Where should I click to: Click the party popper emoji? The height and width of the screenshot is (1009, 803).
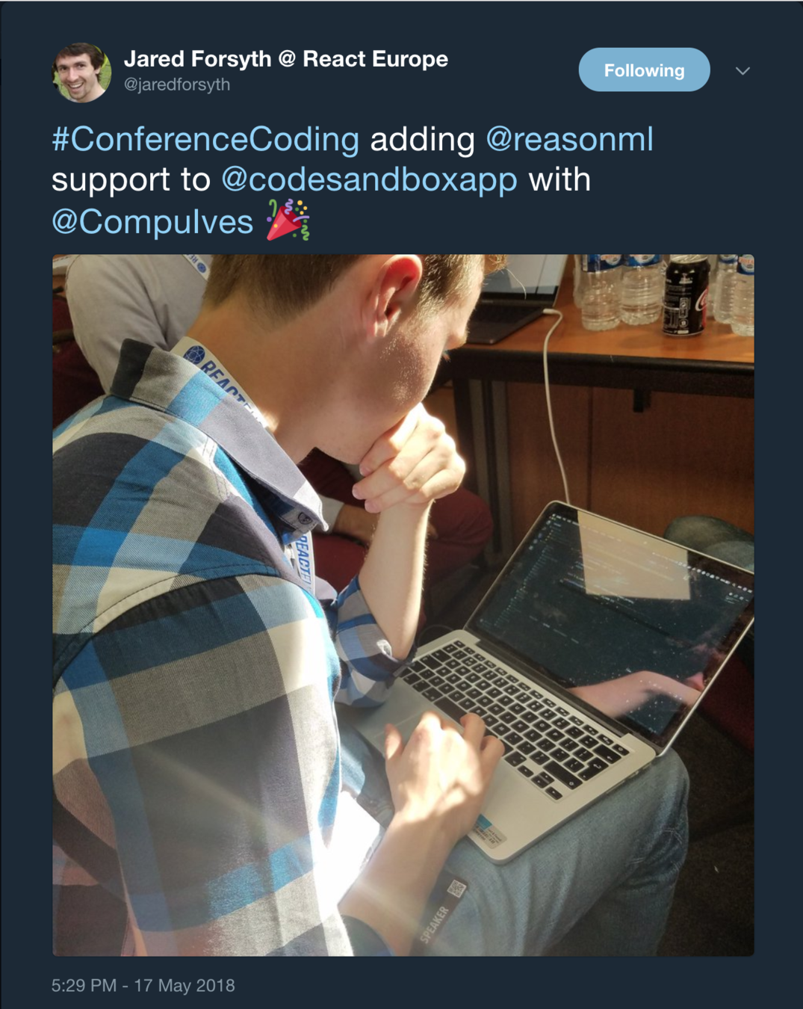[x=288, y=220]
